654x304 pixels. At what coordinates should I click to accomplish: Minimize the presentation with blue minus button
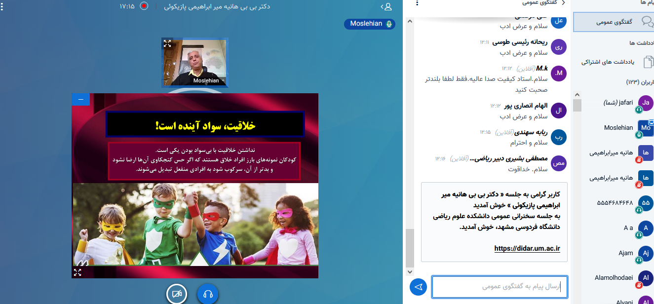click(x=80, y=99)
